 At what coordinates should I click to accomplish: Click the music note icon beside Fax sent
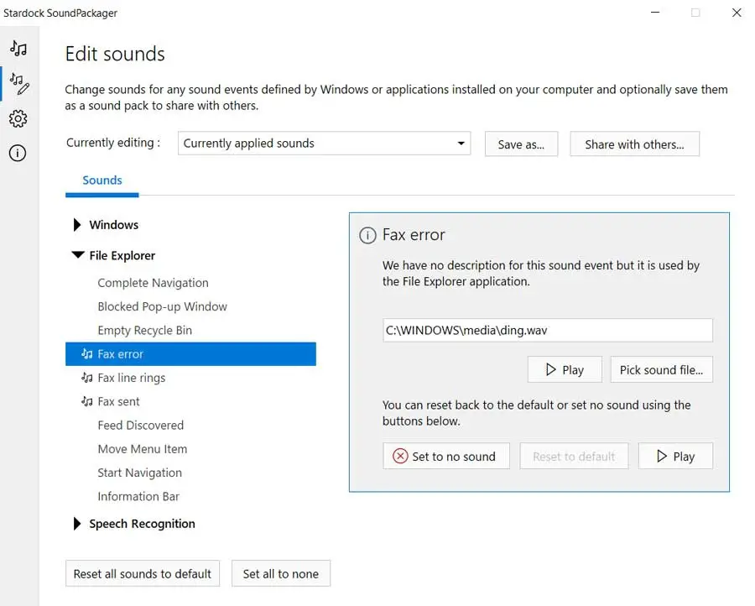pos(86,402)
